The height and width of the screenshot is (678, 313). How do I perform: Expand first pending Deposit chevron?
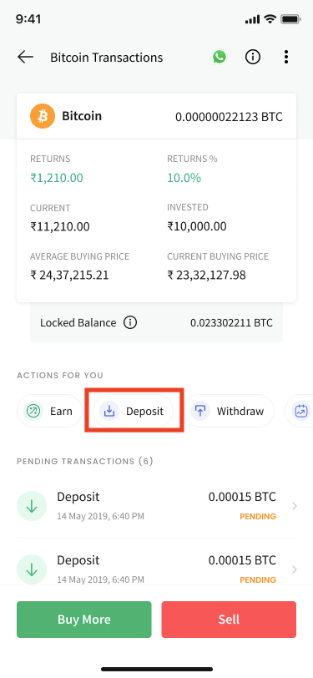point(295,506)
